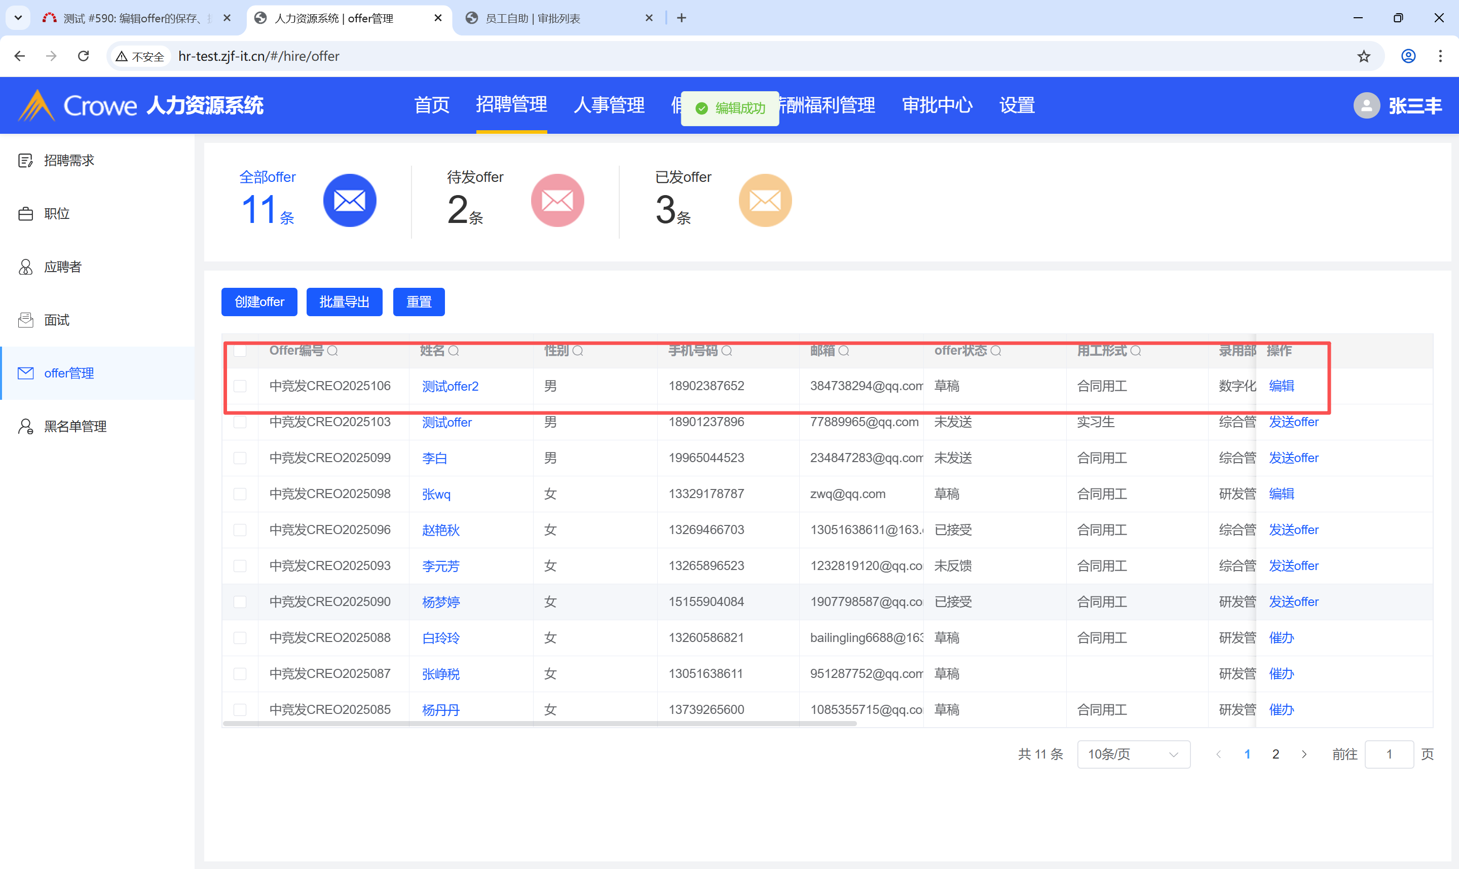This screenshot has width=1459, height=869.
Task: Bookmark this page with the star icon
Action: point(1364,56)
